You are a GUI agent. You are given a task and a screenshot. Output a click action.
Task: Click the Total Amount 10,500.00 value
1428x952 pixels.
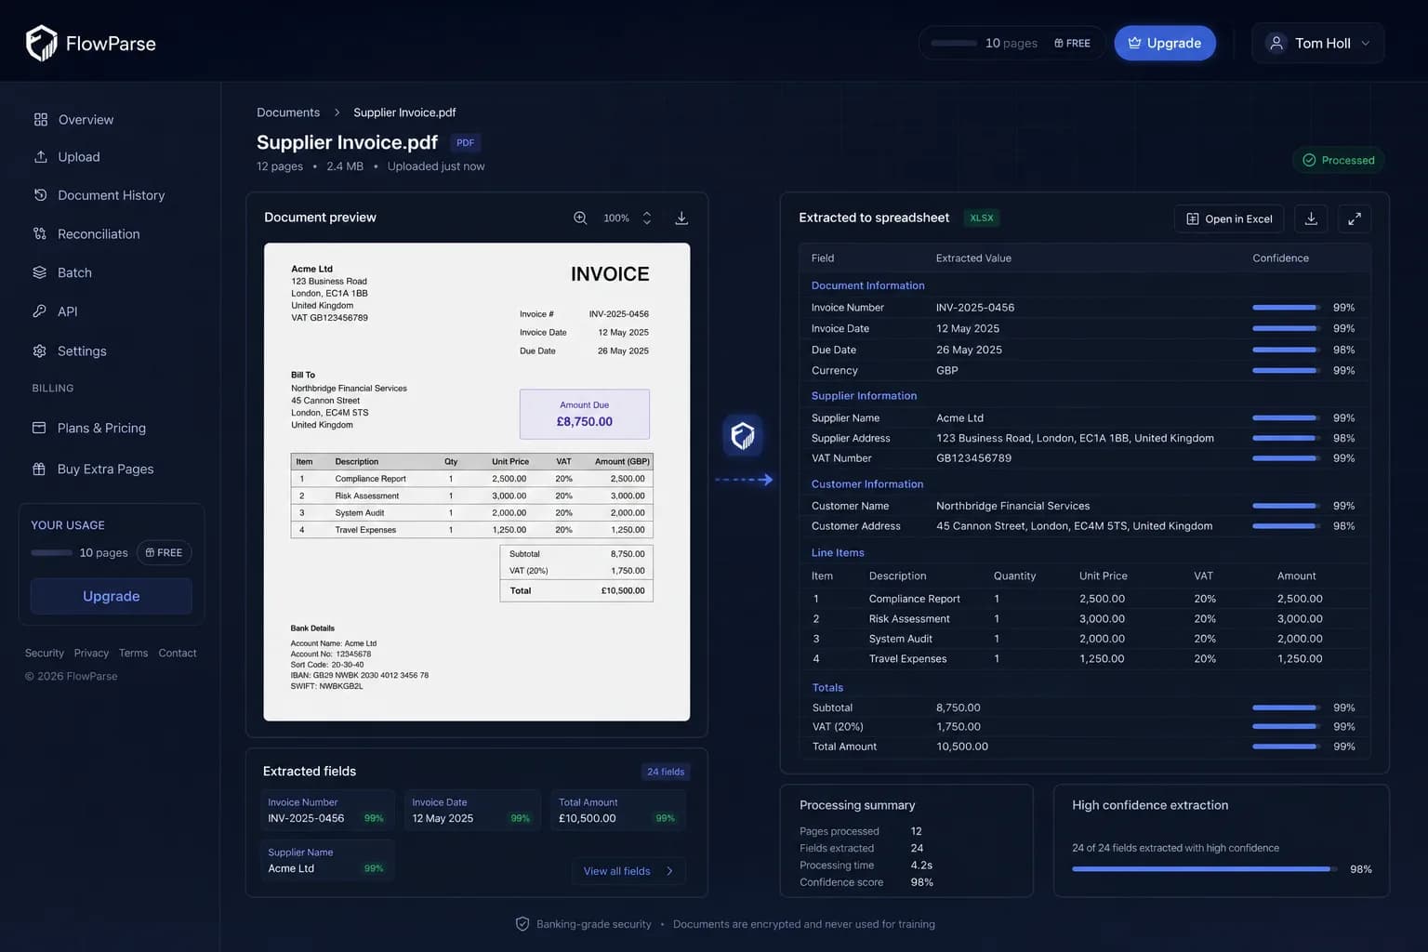(x=962, y=746)
